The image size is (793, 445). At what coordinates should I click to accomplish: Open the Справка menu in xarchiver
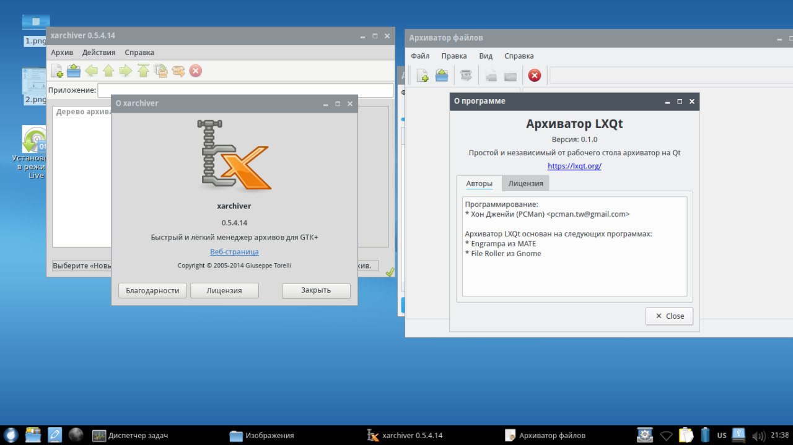(x=139, y=53)
